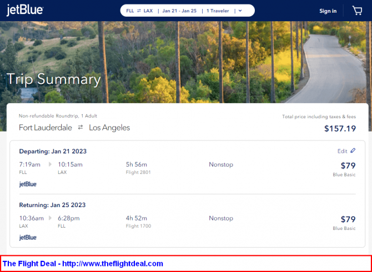Click the 5h 56m duration
The height and width of the screenshot is (272, 372).
(136, 164)
